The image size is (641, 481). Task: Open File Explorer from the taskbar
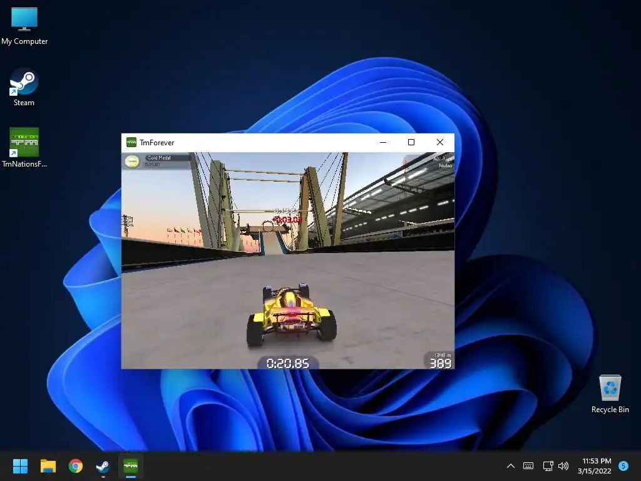tap(48, 466)
